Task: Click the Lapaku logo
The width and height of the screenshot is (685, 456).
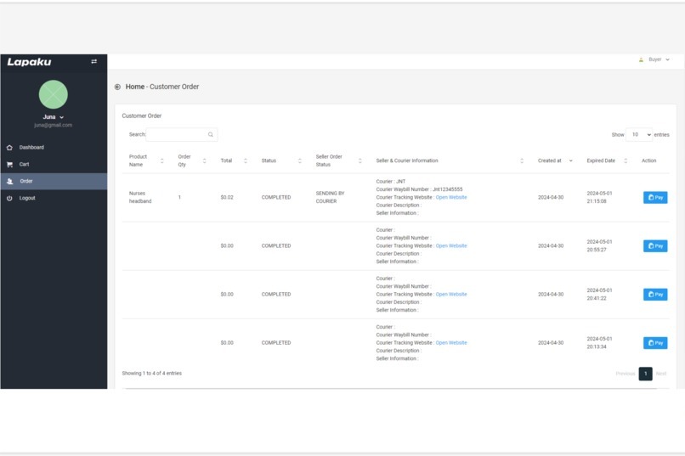Action: (29, 62)
